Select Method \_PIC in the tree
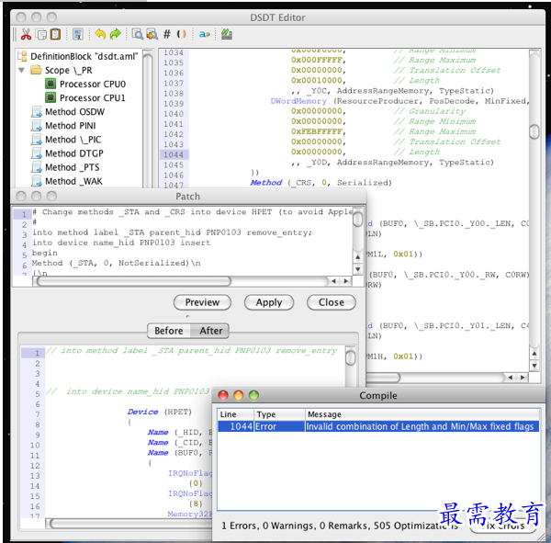Image resolution: width=551 pixels, height=543 pixels. pyautogui.click(x=73, y=140)
